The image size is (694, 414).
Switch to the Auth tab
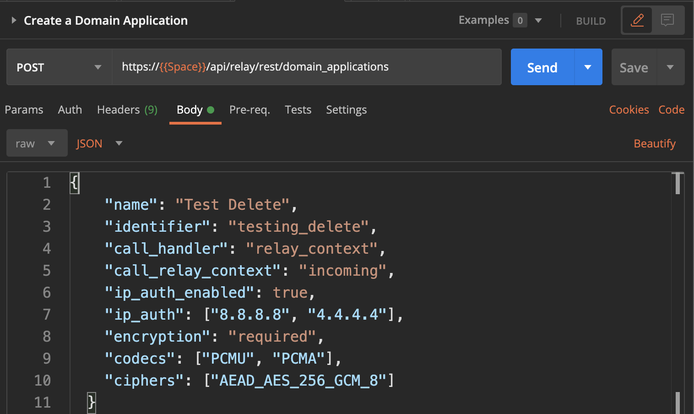pyautogui.click(x=70, y=110)
